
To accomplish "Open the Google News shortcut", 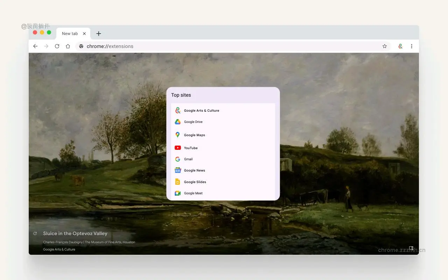I will tap(195, 170).
